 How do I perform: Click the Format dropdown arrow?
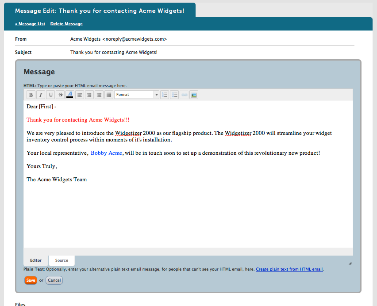[157, 95]
